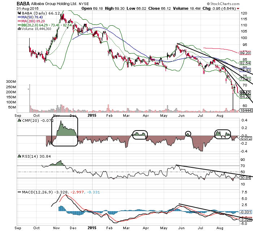The height and width of the screenshot is (231, 253).
Task: Click the High 69.30 value
Action: coord(115,8)
